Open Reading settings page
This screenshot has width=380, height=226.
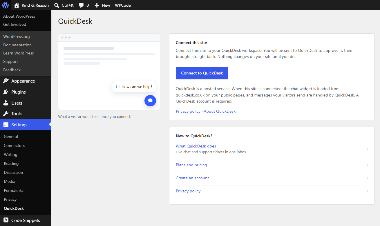[11, 163]
